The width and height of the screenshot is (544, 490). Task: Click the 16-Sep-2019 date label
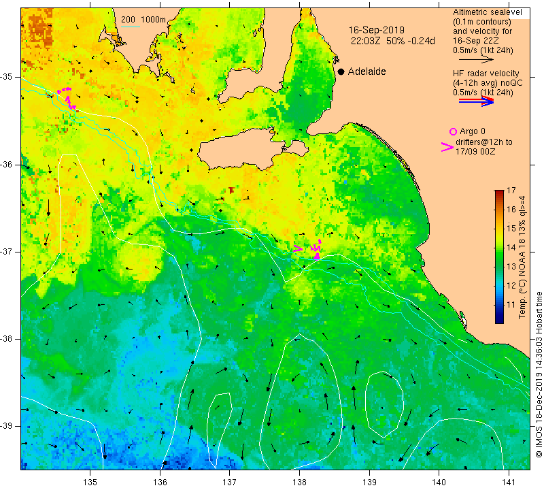pyautogui.click(x=377, y=30)
